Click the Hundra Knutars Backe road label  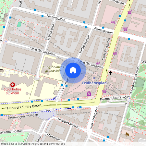click(24, 107)
